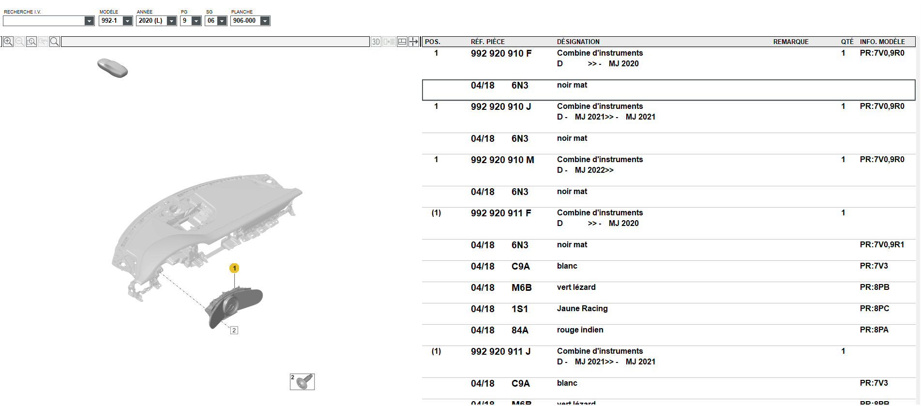Expand the ANNÉE dropdown showing 2020 (L)
Viewport: 921px width, 406px height.
coord(156,21)
